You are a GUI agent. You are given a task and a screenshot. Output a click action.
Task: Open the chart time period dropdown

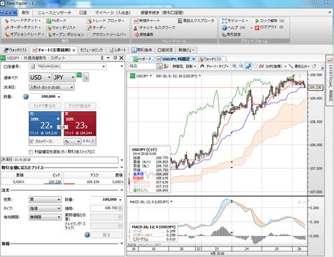[184, 66]
